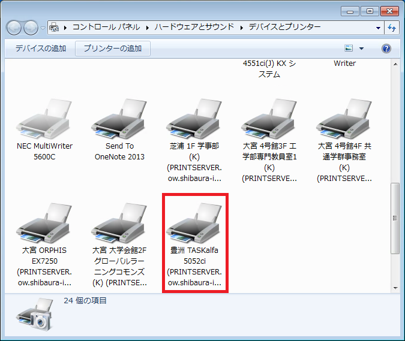
Task: Click the refresh button beside address bar
Action: (x=392, y=28)
